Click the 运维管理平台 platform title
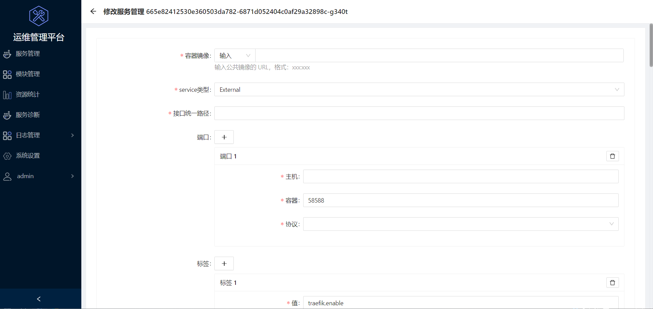Image resolution: width=653 pixels, height=309 pixels. tap(39, 37)
